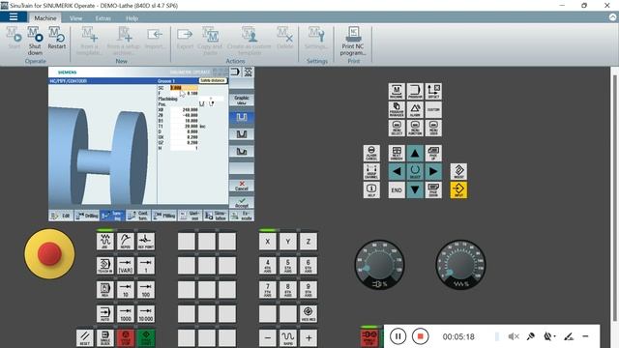Open the Machining type dropdown field
Image resolution: width=619 pixels, height=348 pixels.
211,99
